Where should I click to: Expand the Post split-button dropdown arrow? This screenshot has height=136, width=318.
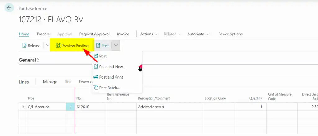pos(116,46)
